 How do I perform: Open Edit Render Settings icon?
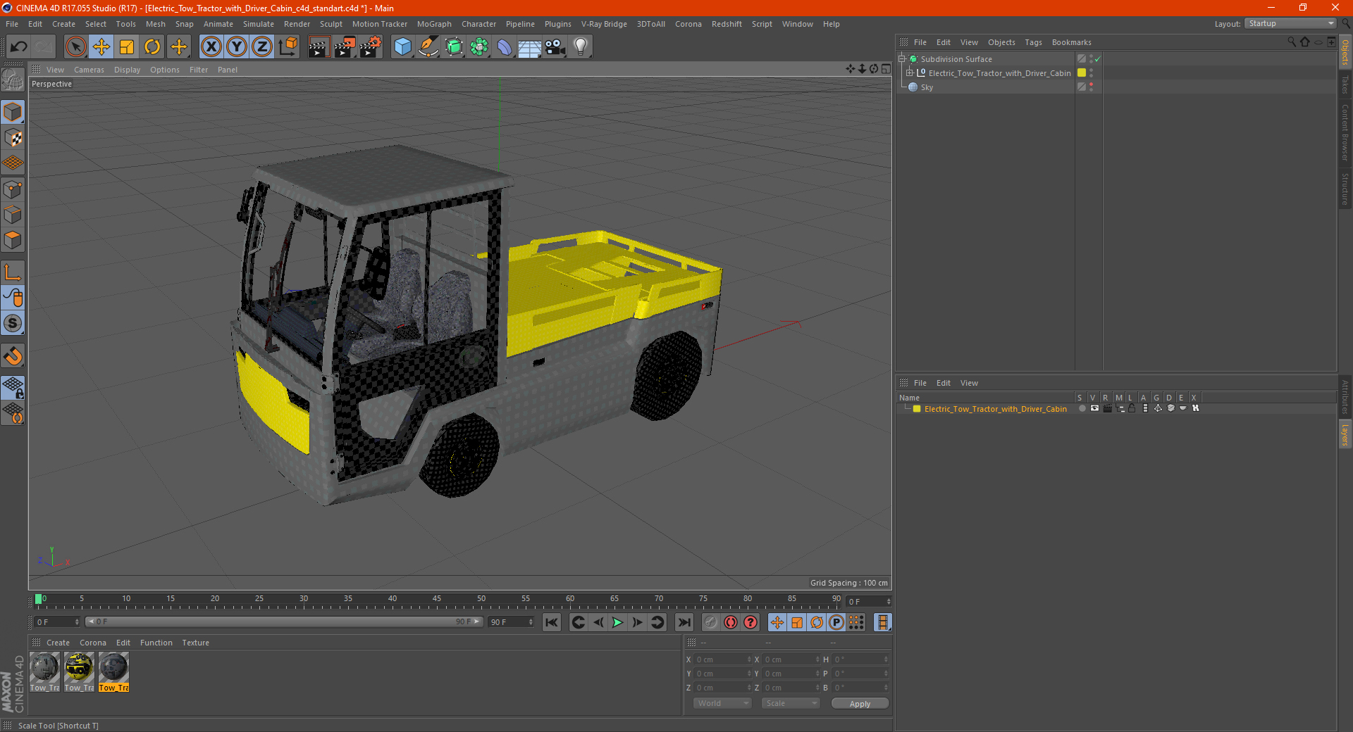[x=371, y=47]
